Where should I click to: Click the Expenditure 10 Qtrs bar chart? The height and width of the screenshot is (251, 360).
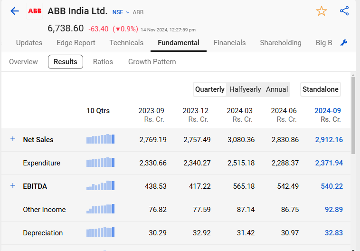tap(100, 162)
